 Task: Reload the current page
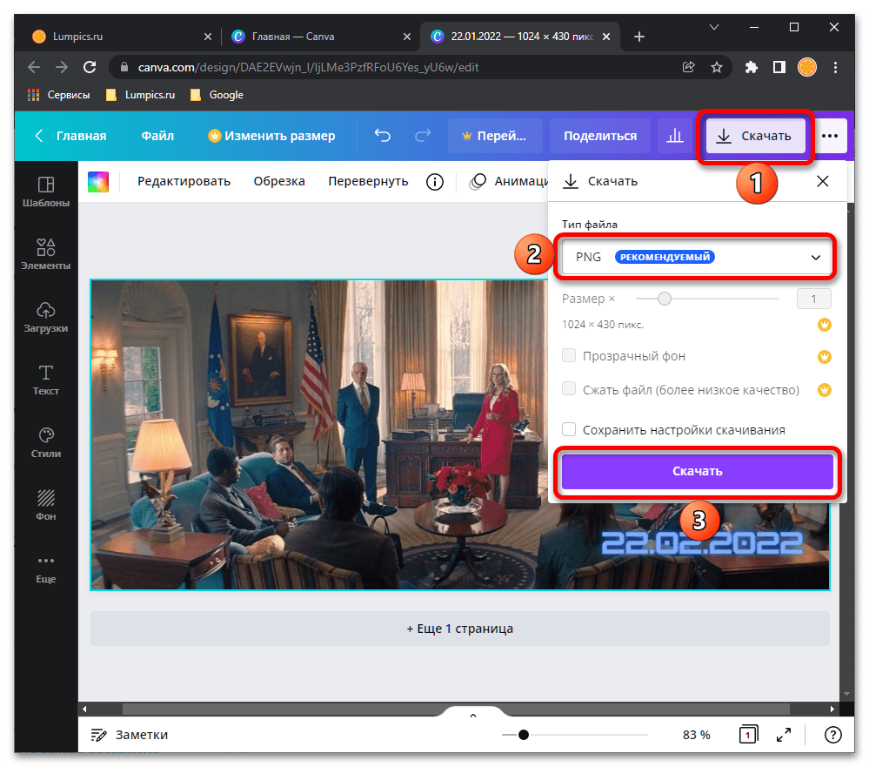90,67
